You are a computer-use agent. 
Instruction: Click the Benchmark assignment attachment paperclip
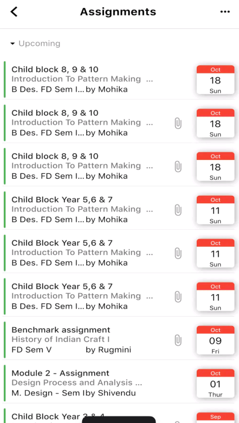(178, 340)
